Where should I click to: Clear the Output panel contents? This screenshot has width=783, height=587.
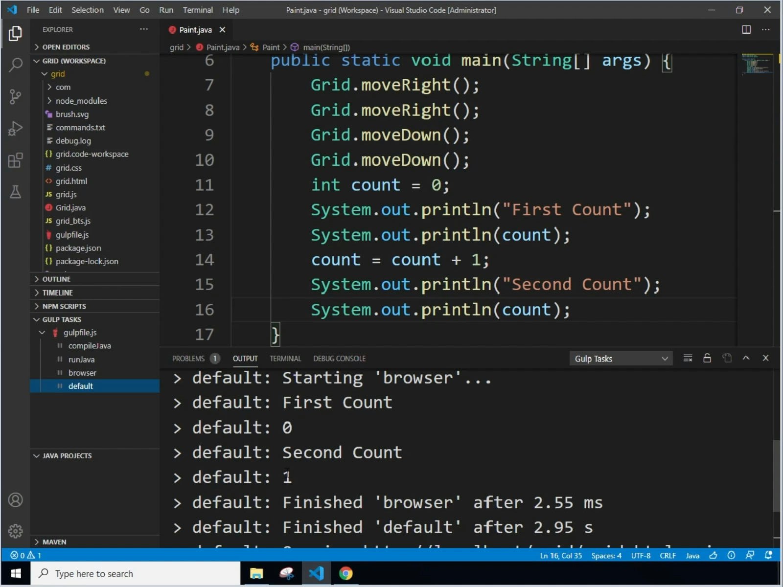pyautogui.click(x=688, y=358)
